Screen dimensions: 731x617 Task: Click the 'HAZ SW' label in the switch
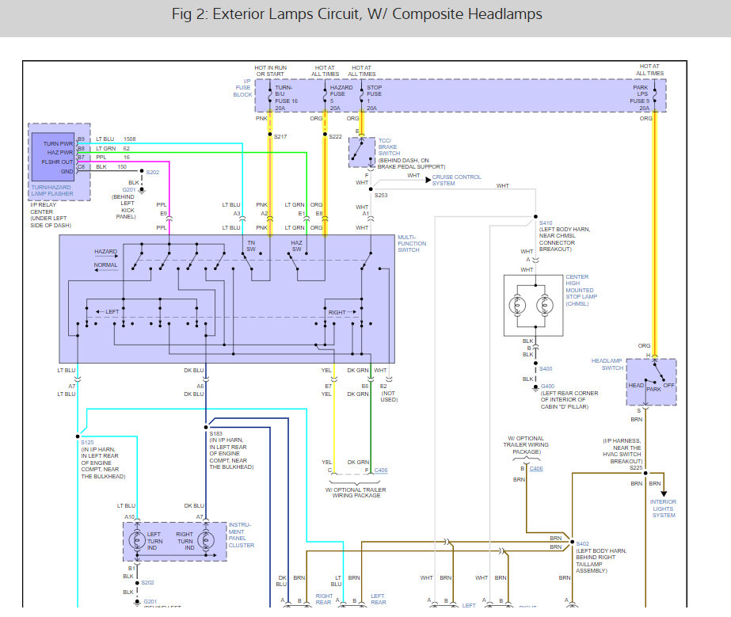(296, 246)
